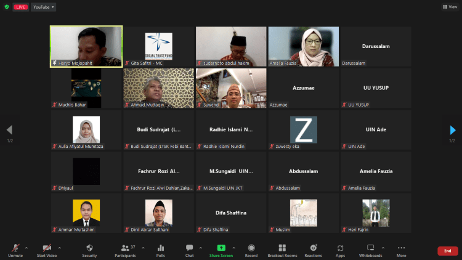The image size is (462, 260).
Task: Select Fachrur Rozi Alwi Dahlan's tile
Action: (159, 171)
